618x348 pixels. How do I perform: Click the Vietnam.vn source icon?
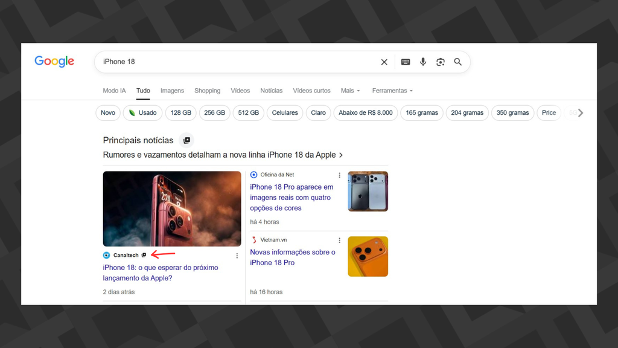click(254, 240)
